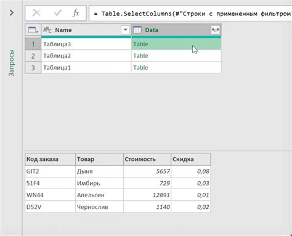Click table type icon of Data column
292x236 pixels.
137,30
